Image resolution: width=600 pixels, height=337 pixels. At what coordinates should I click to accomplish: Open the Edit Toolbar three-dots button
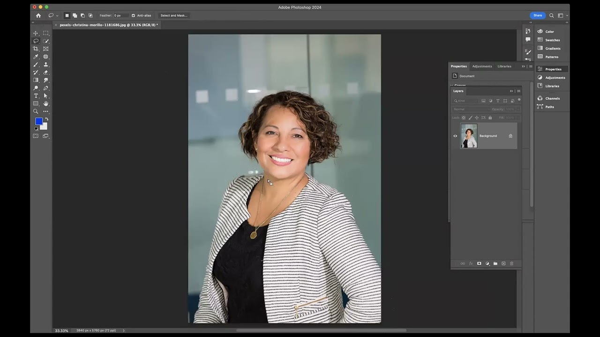[46, 111]
